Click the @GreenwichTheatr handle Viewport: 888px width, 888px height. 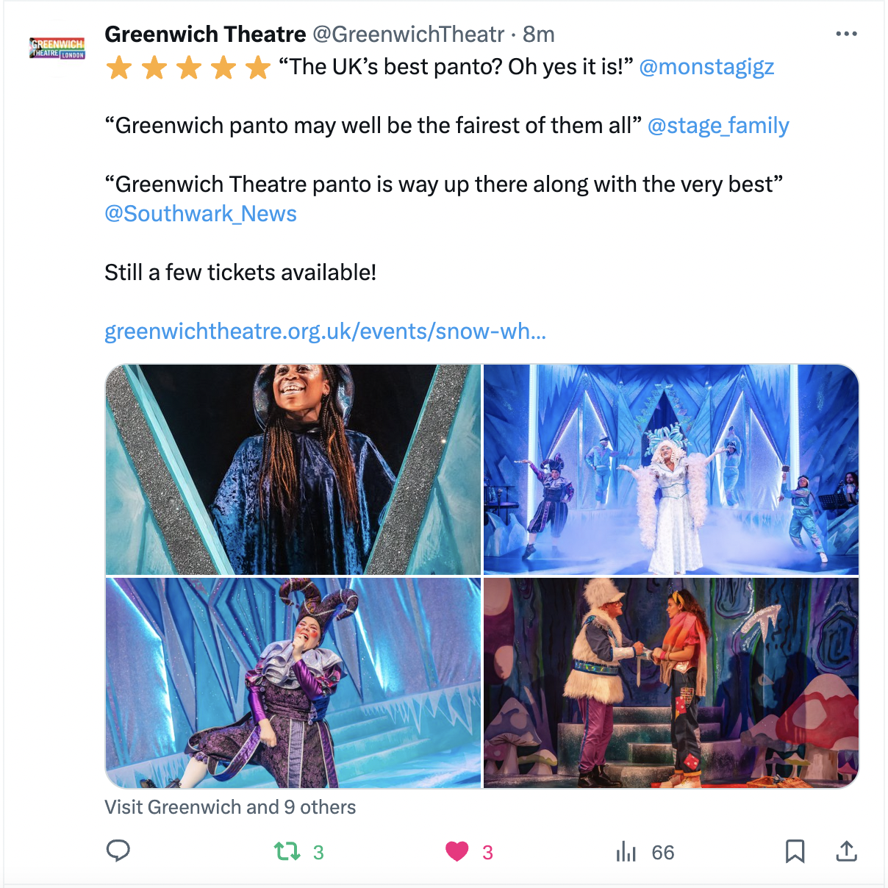[x=409, y=34]
